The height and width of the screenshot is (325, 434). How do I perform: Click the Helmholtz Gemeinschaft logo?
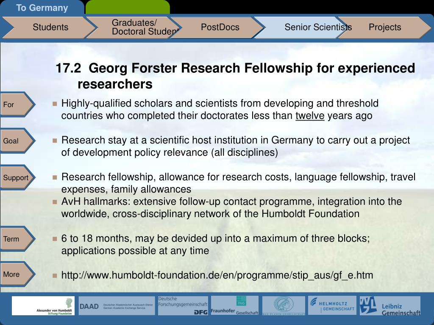click(332, 306)
